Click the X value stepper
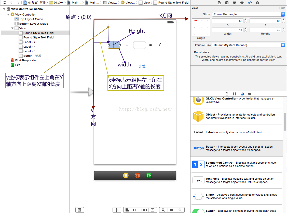The image size is (287, 213). click(x=246, y=21)
